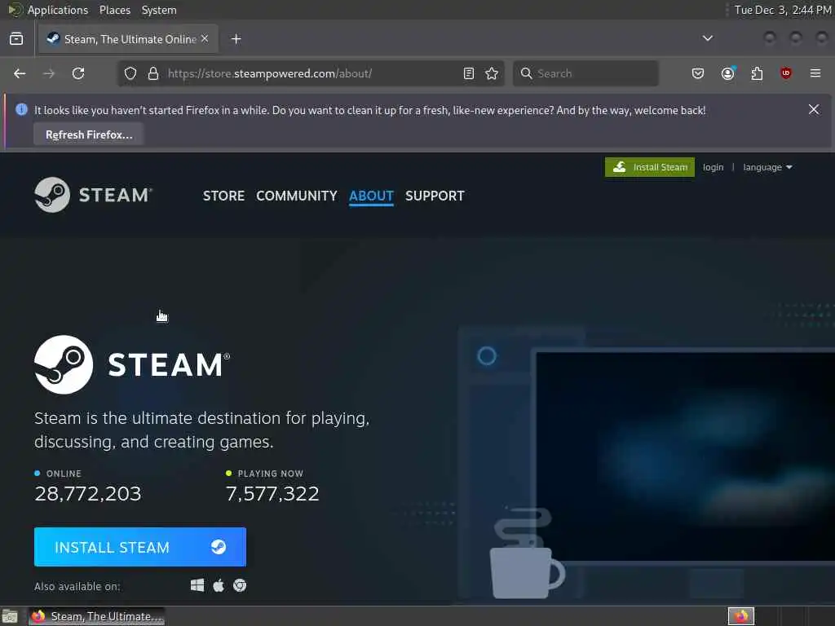Expand the list all tabs chevron

click(x=708, y=38)
